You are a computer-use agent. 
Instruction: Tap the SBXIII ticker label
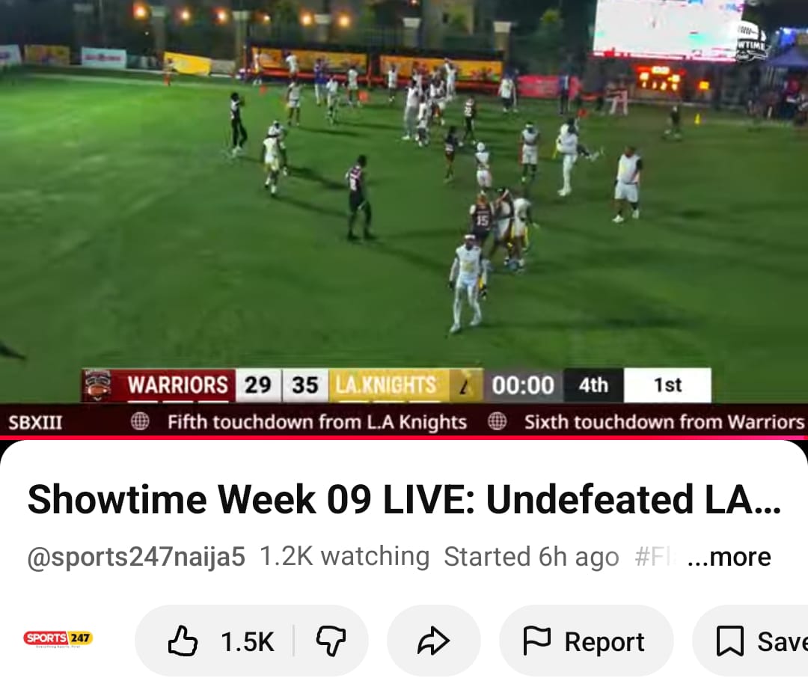coord(35,423)
